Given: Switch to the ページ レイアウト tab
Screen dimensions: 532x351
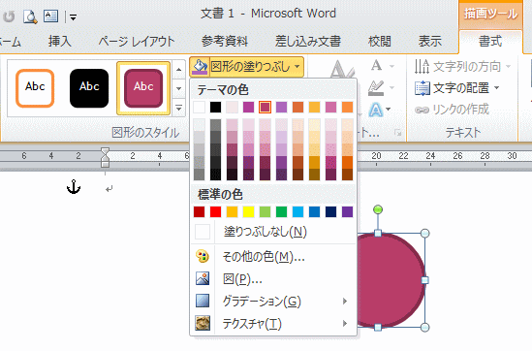Looking at the screenshot, I should pyautogui.click(x=137, y=42).
